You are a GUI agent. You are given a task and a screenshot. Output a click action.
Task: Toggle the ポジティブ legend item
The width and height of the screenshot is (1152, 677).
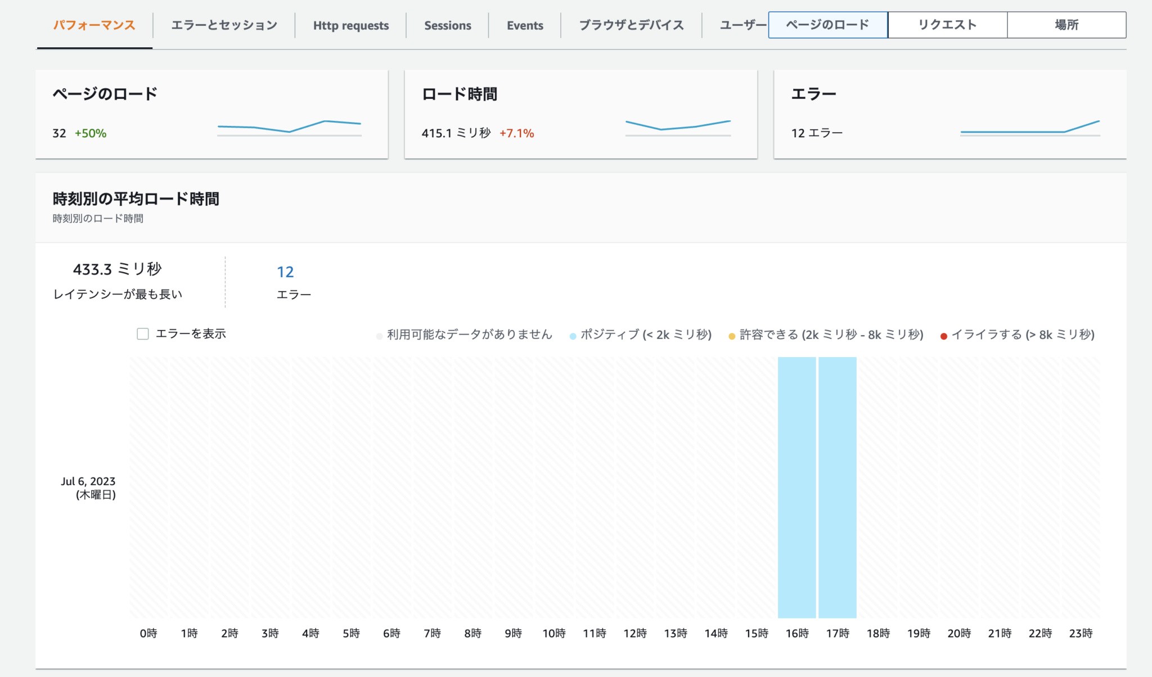point(641,335)
